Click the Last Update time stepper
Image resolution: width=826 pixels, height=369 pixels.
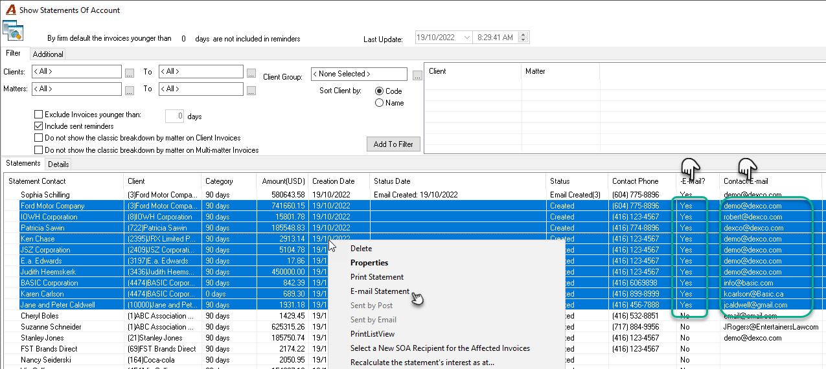[x=524, y=38]
